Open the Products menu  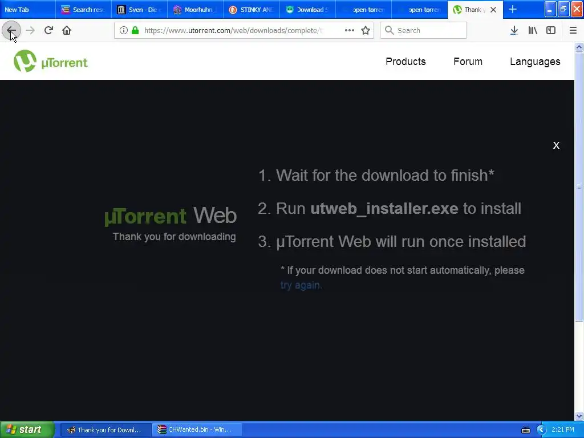pyautogui.click(x=405, y=62)
